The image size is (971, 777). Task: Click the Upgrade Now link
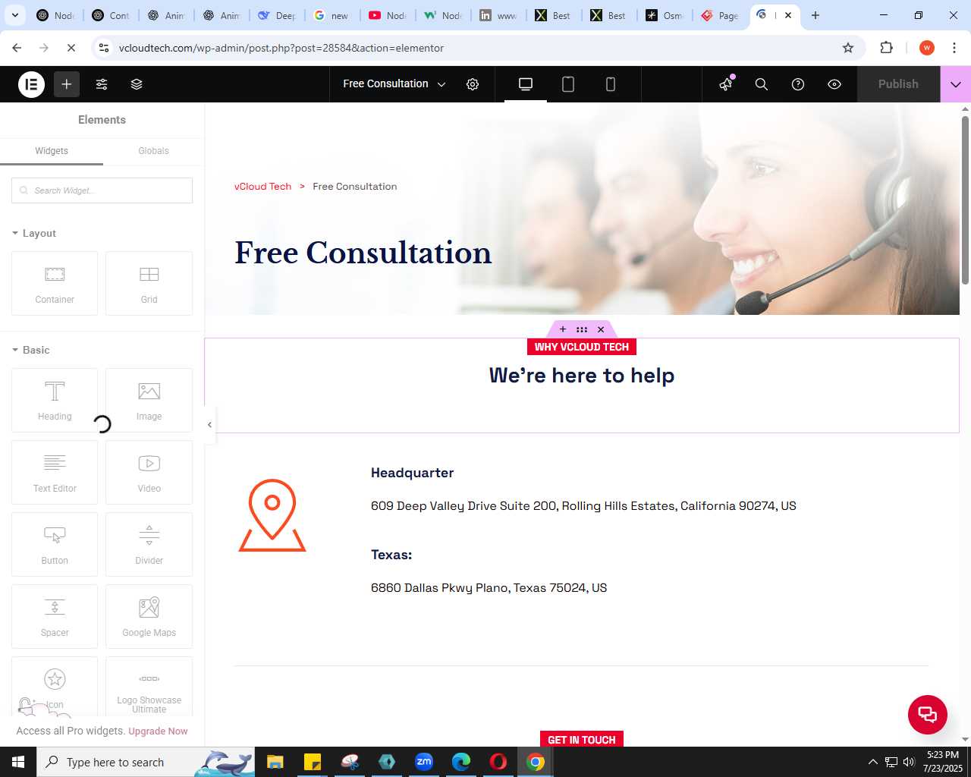(x=158, y=731)
